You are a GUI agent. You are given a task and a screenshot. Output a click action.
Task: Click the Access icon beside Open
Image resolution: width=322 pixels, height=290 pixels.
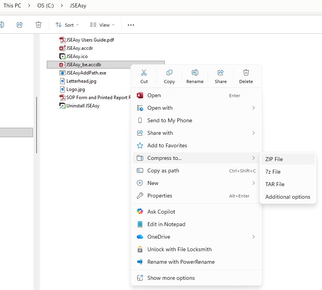(140, 95)
